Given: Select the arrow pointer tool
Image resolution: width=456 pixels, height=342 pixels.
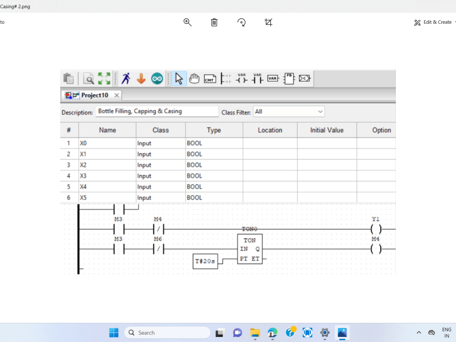Looking at the screenshot, I should point(179,78).
